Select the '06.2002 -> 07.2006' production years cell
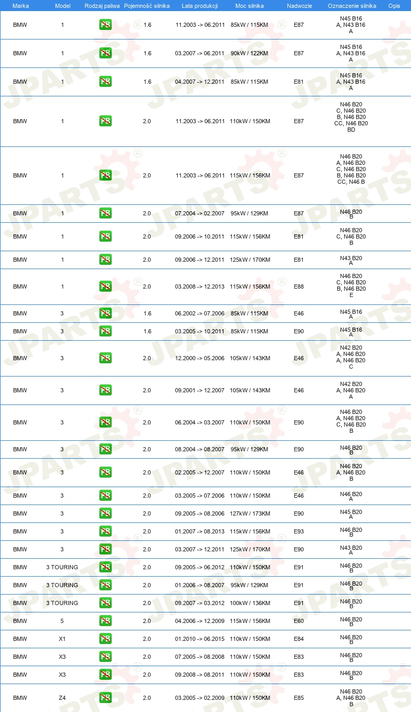Viewport: 411px width, 712px height. tap(200, 313)
